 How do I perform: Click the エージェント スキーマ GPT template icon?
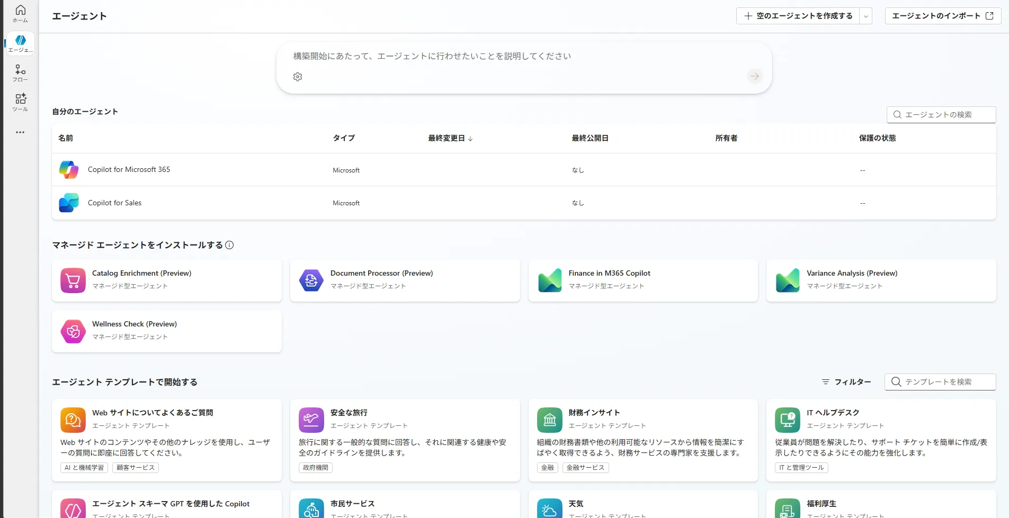[x=73, y=508]
